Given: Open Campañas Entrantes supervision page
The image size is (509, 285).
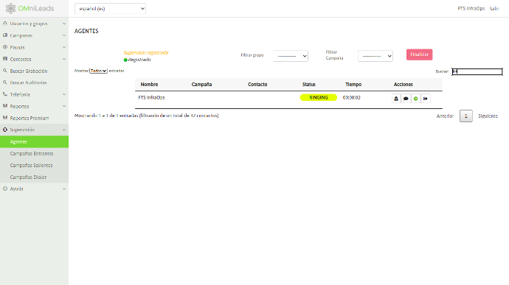Looking at the screenshot, I should [34, 153].
